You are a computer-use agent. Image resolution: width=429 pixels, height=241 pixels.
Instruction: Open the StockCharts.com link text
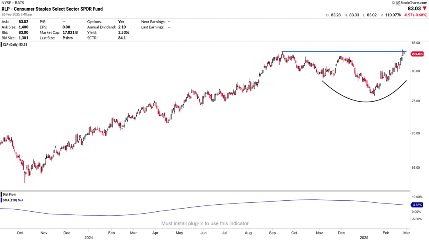point(414,3)
